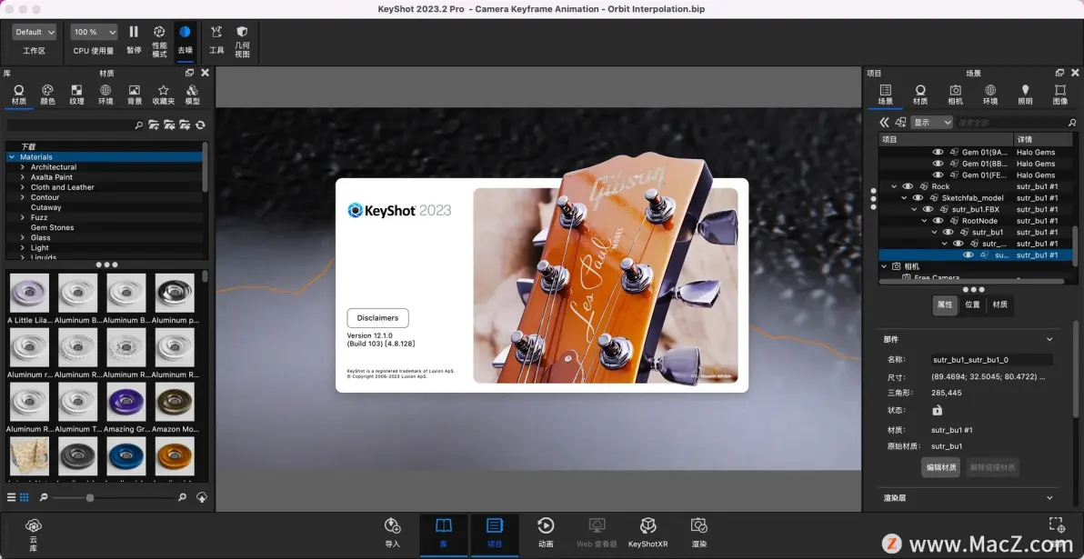This screenshot has width=1084, height=559.
Task: Click the import folder icon in library
Action: [x=168, y=125]
